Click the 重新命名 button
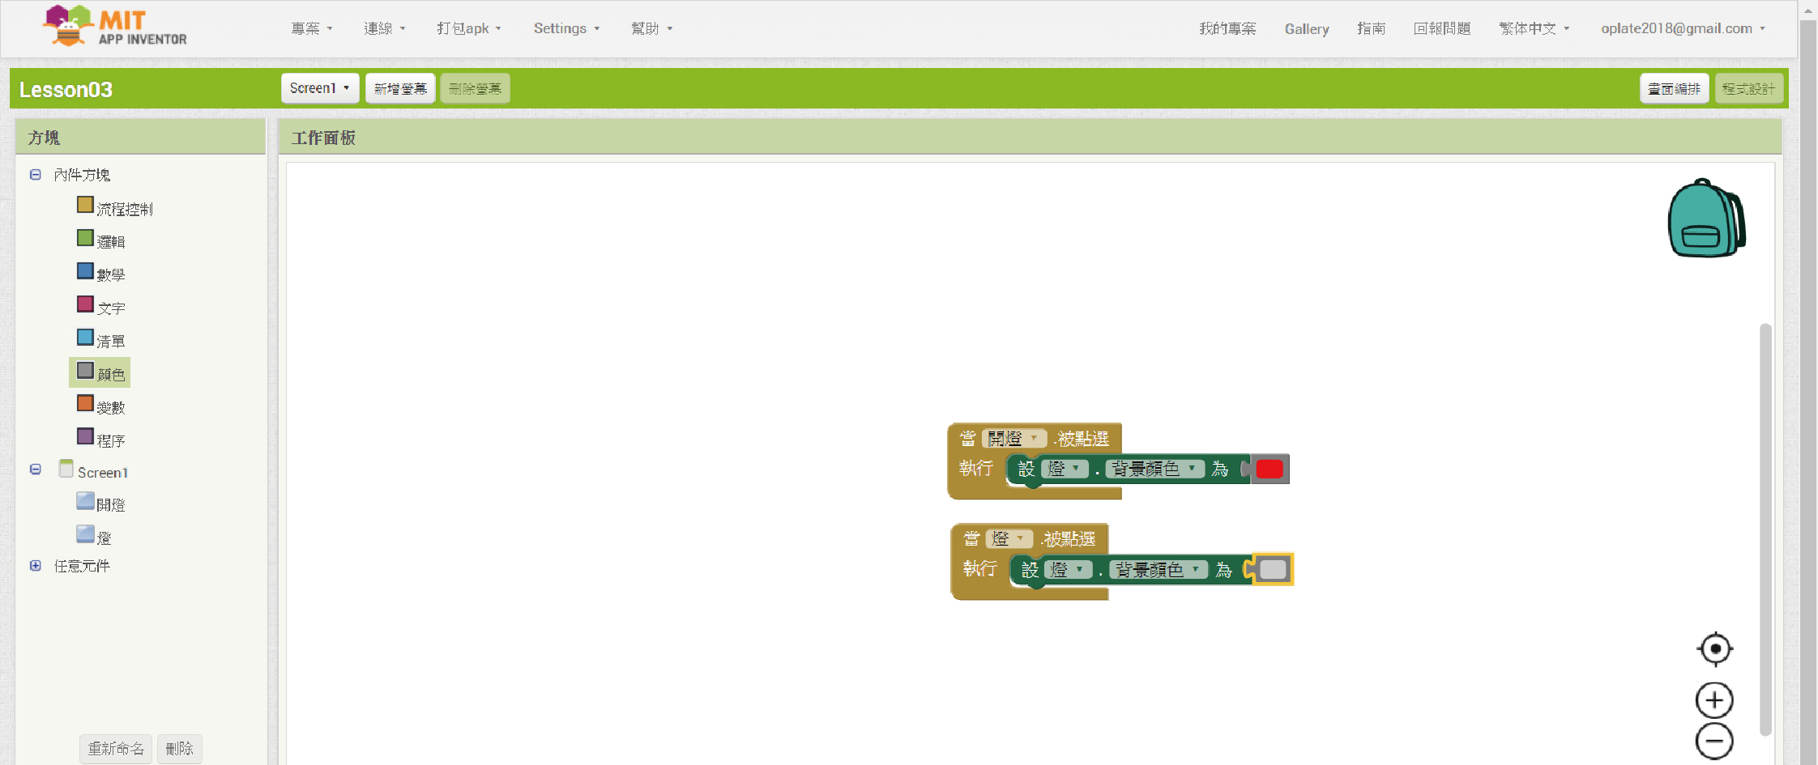This screenshot has width=1818, height=765. [116, 749]
